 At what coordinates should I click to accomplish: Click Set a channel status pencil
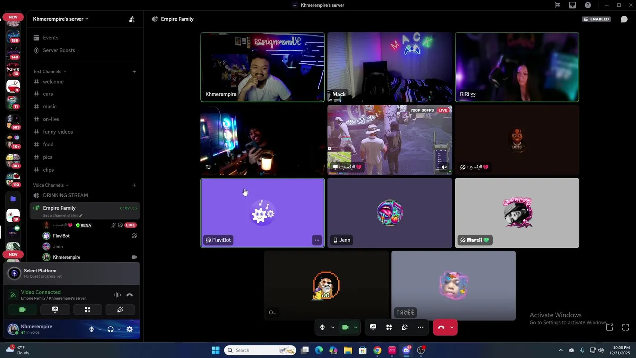coord(81,216)
